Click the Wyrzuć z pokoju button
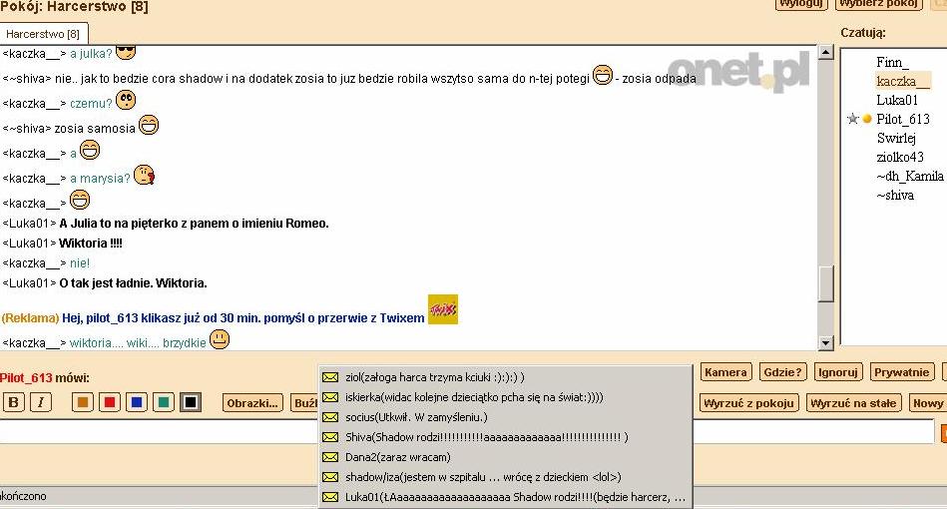 (x=749, y=403)
